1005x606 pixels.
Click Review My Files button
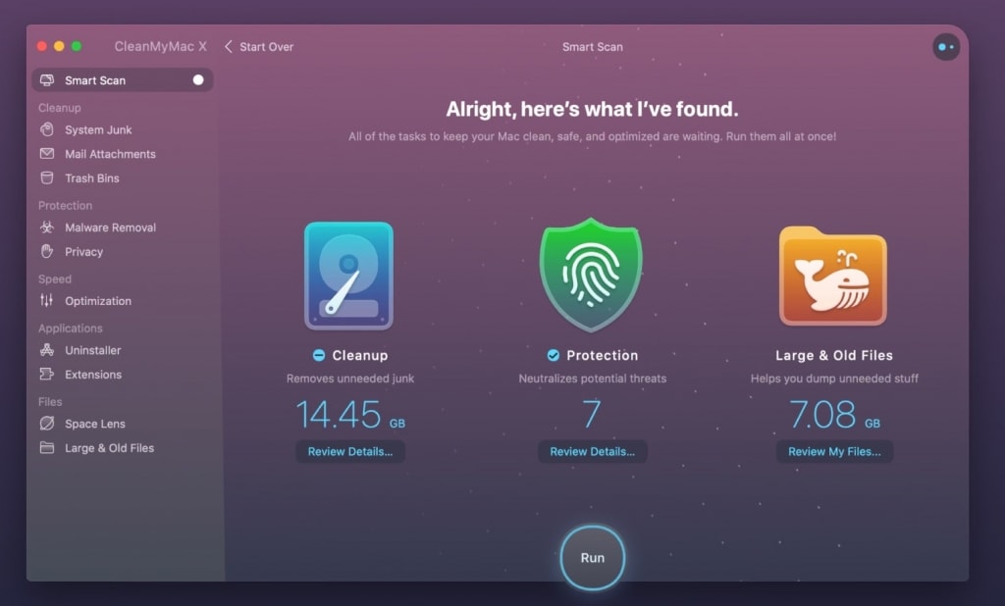[834, 452]
